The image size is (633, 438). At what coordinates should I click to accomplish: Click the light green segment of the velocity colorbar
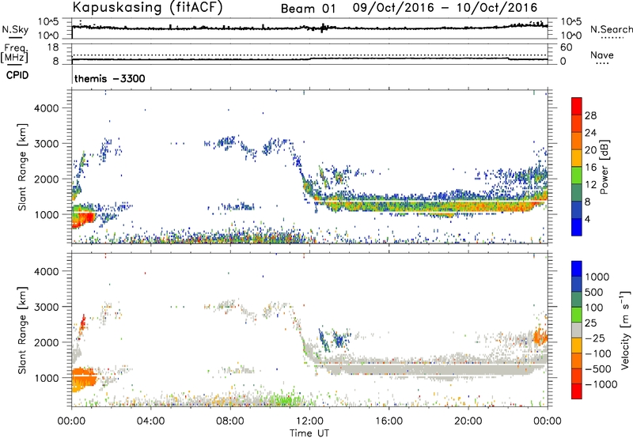[x=577, y=315]
